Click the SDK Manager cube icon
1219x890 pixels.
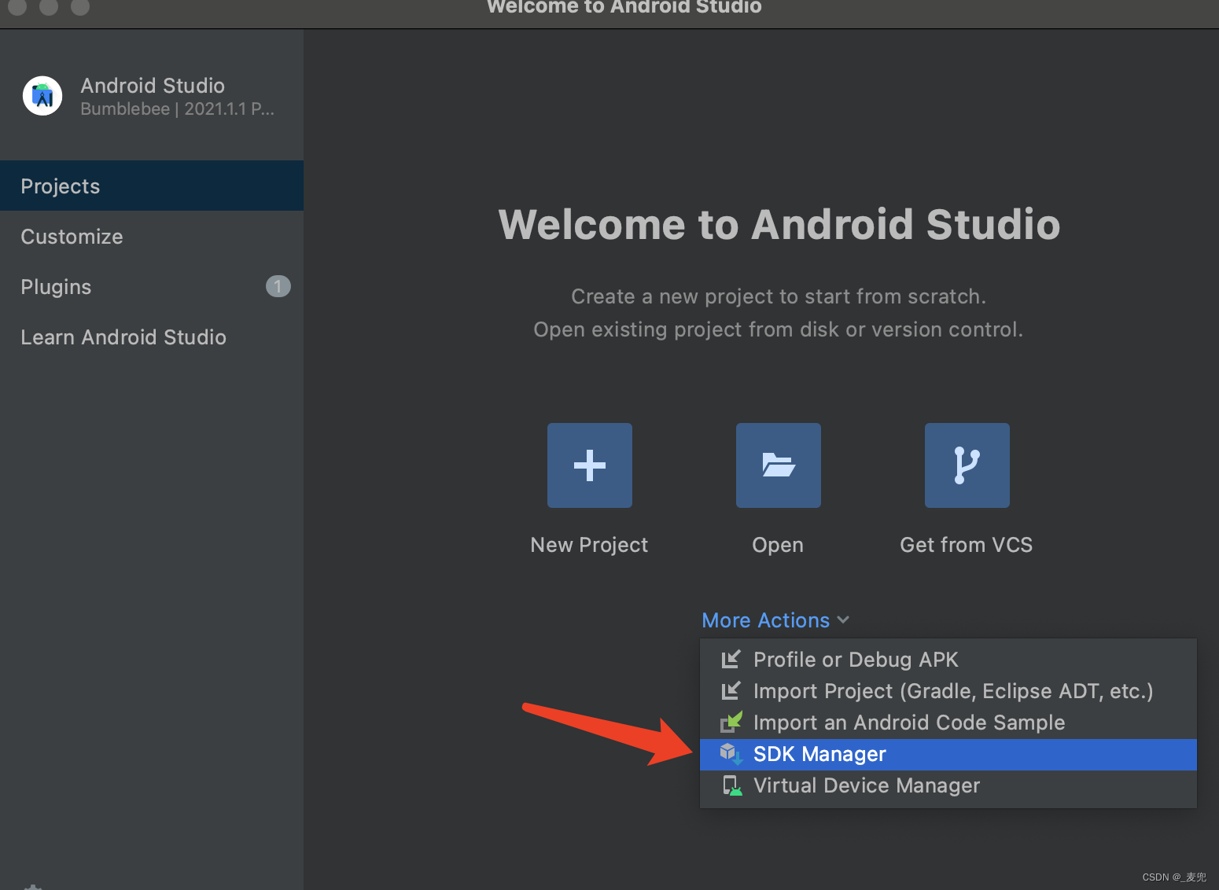(x=731, y=754)
